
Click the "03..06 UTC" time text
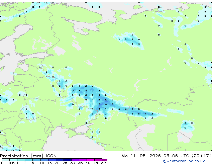[176, 156]
